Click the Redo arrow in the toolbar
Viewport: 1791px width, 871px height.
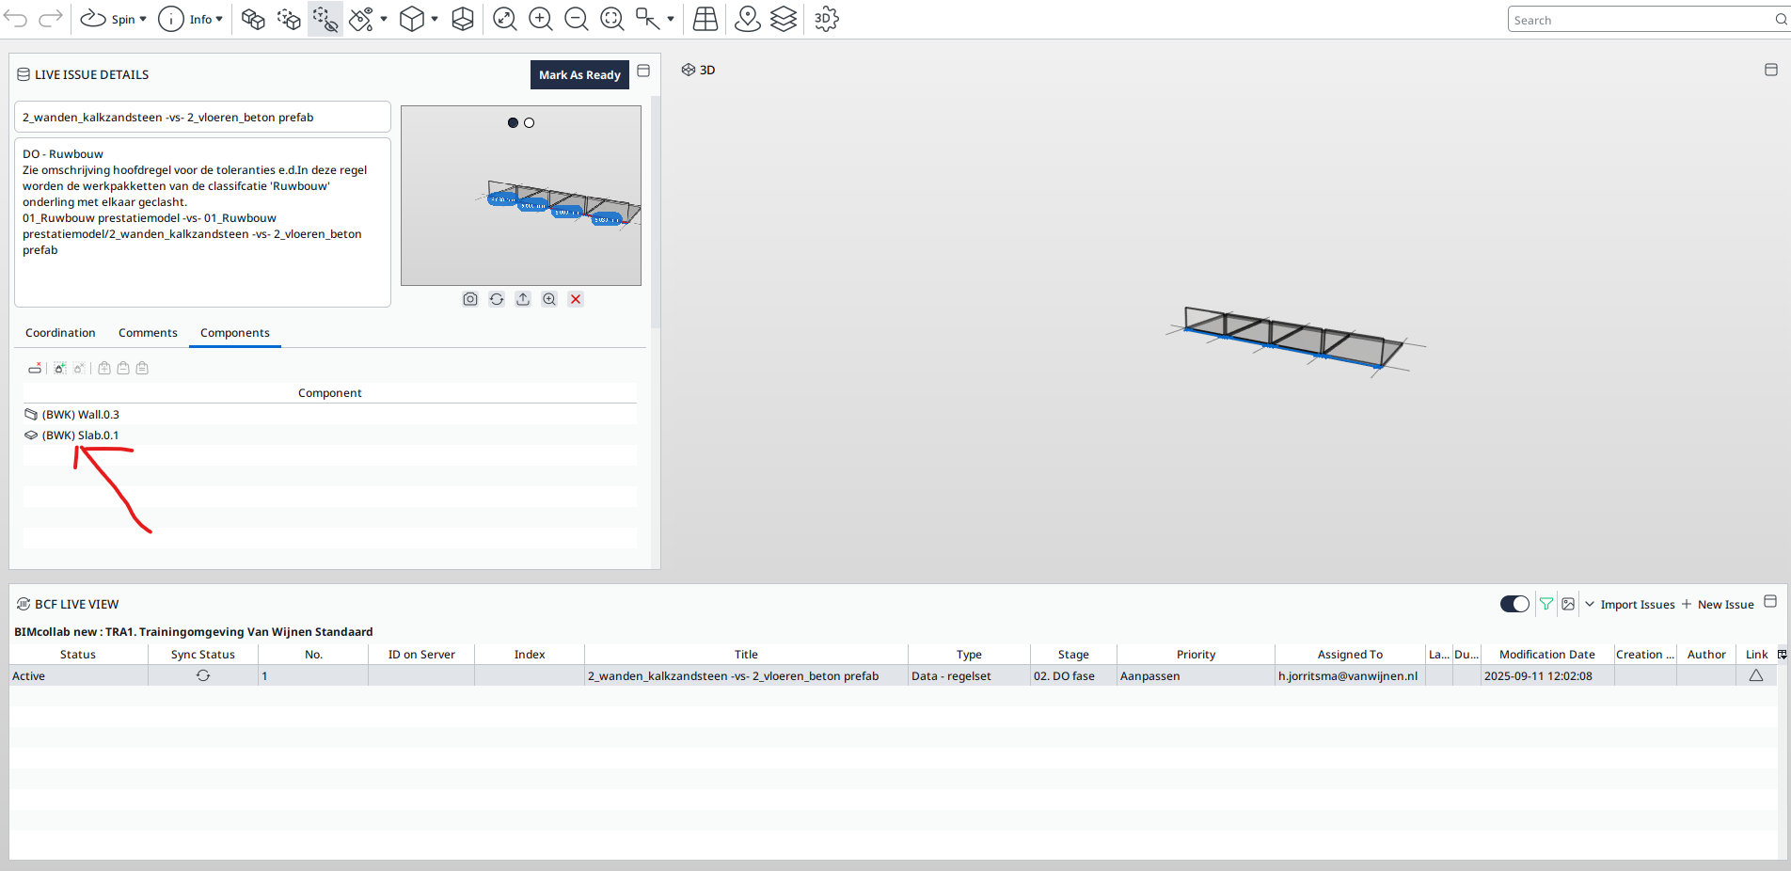(x=51, y=19)
